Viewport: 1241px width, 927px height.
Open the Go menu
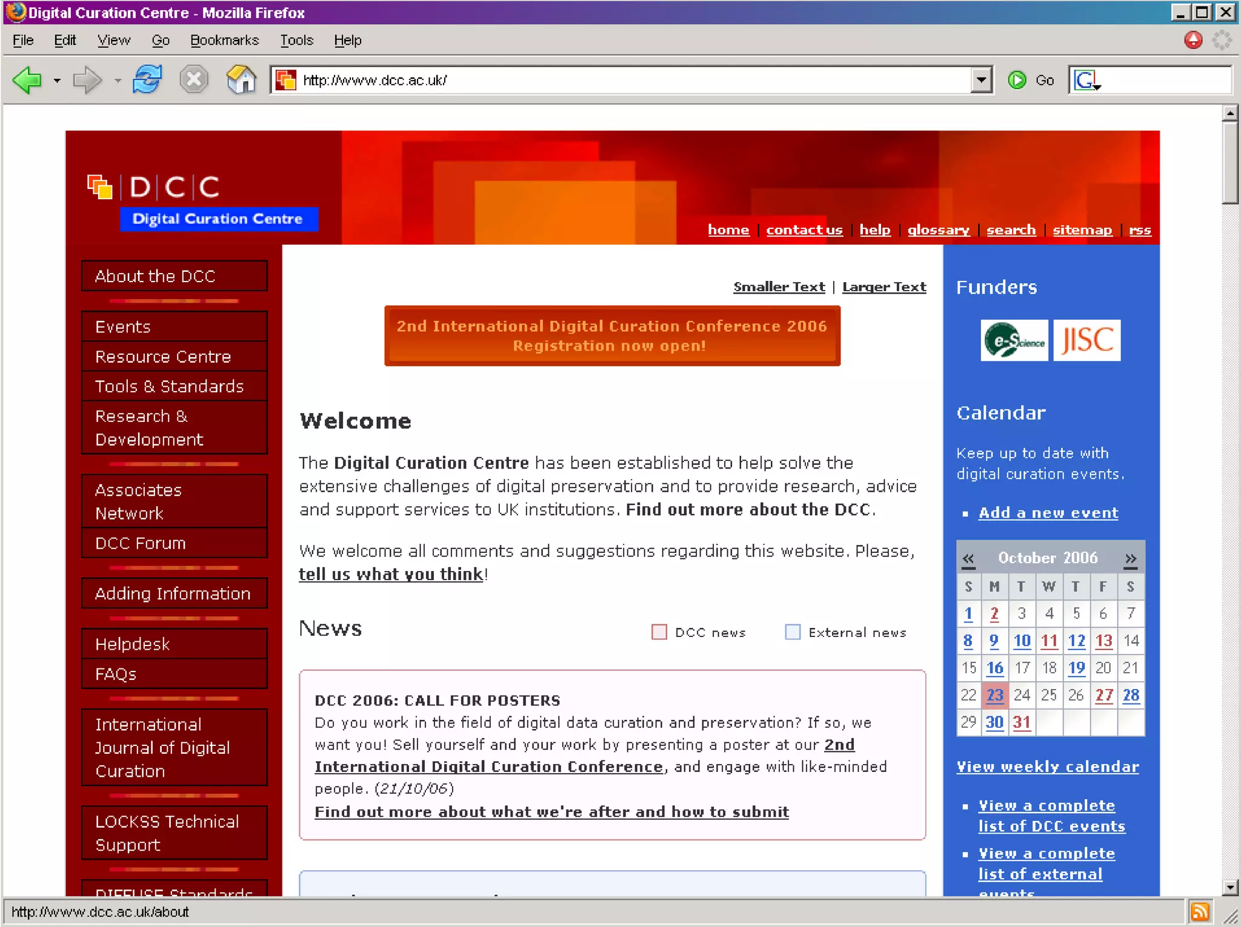click(160, 40)
